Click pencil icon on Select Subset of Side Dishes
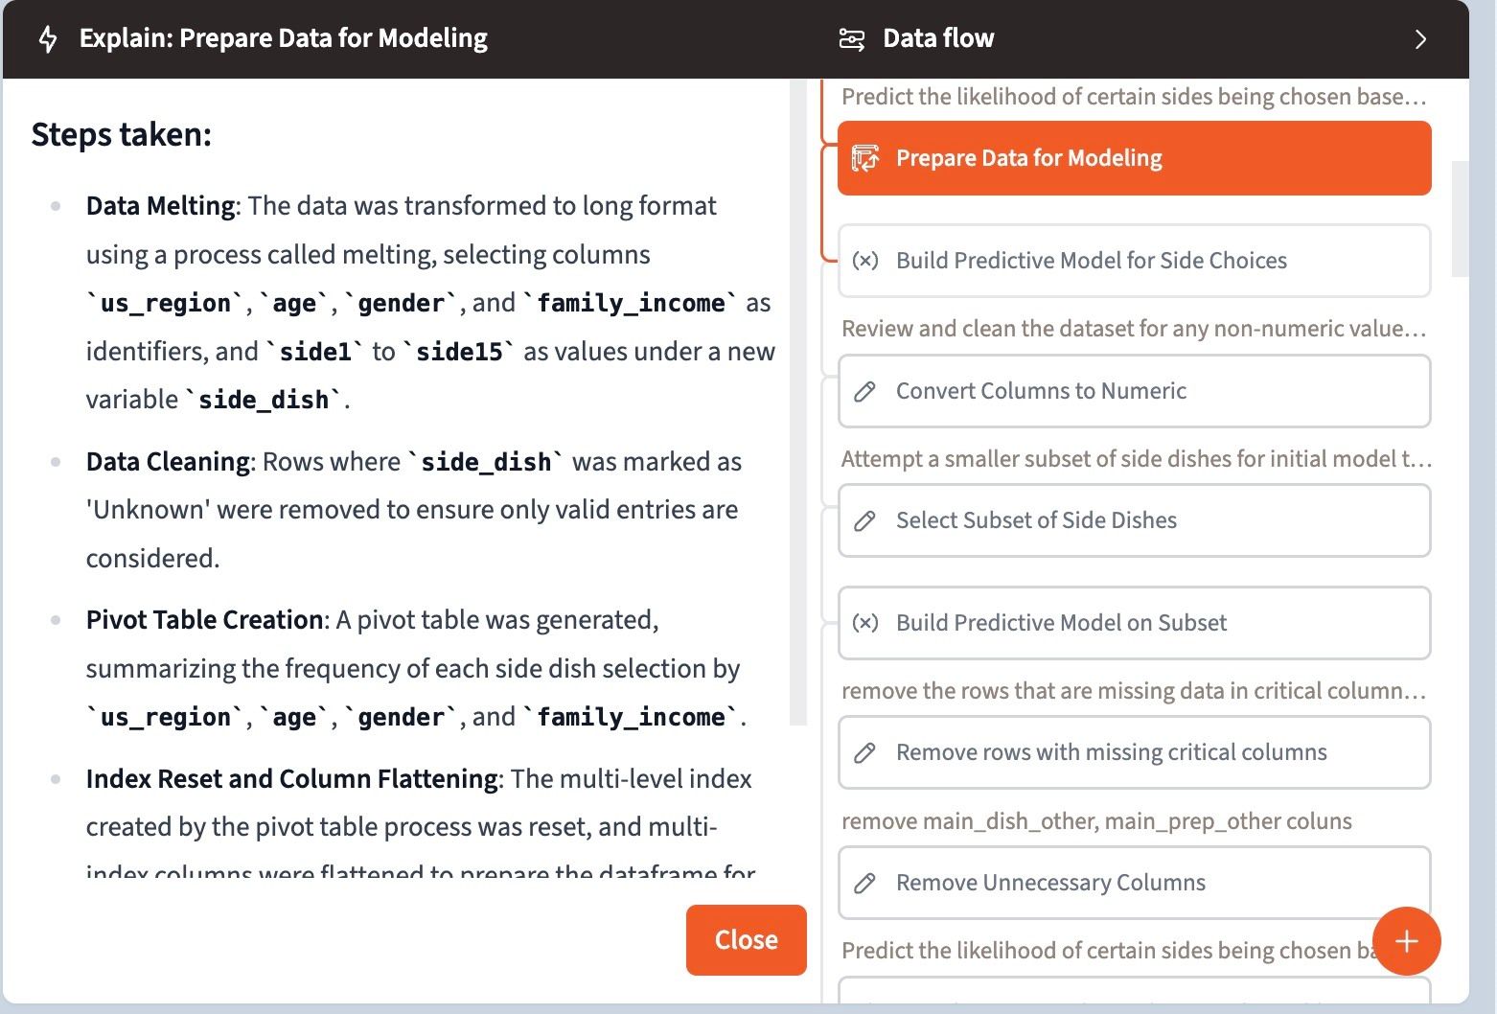This screenshot has width=1497, height=1014. coord(865,520)
